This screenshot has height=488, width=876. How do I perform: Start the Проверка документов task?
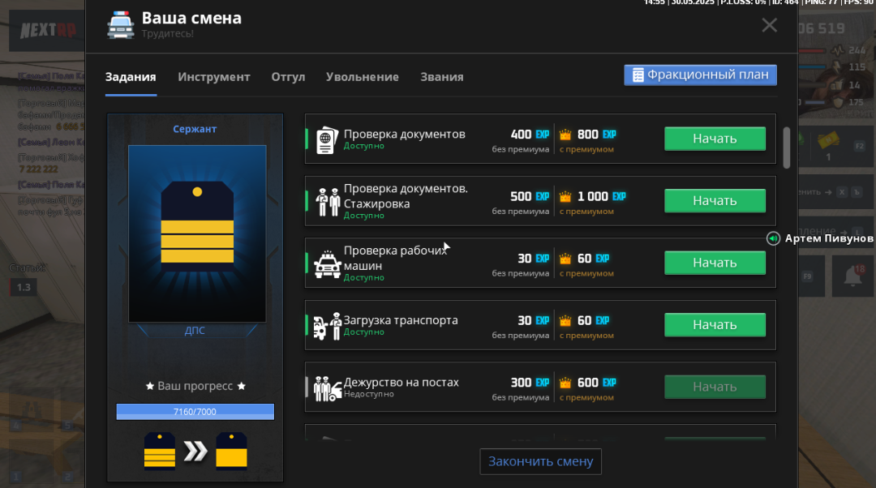pos(715,139)
